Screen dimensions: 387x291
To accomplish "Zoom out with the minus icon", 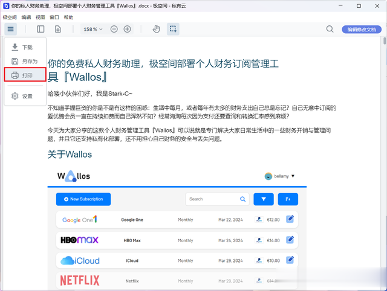I will 114,29.
